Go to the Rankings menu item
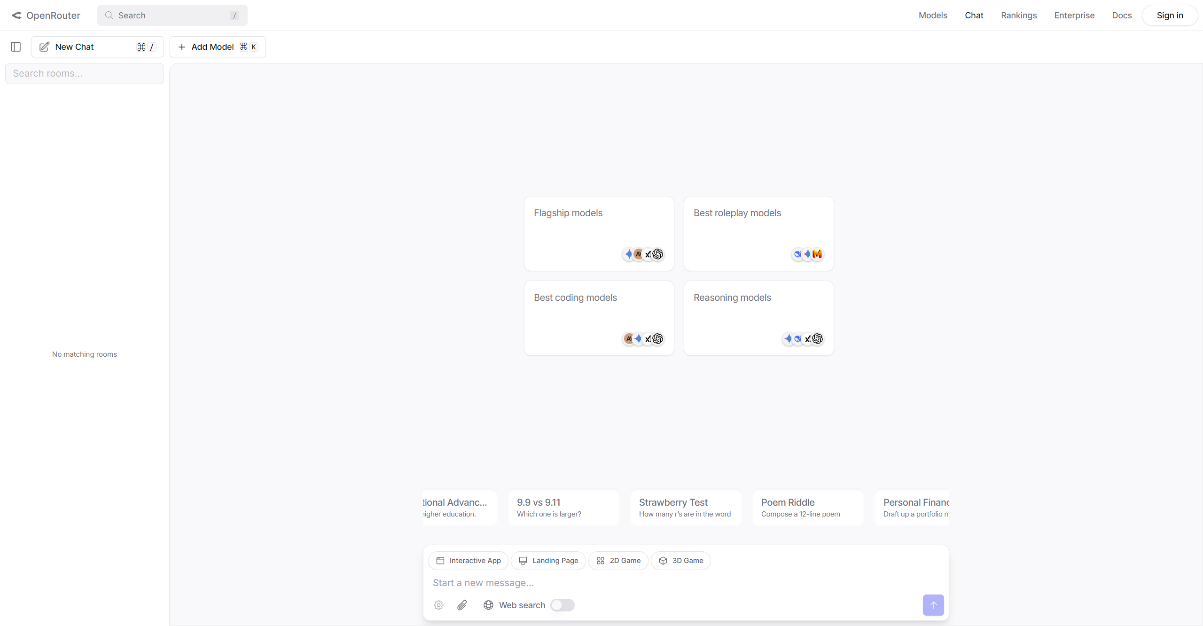This screenshot has height=626, width=1203. tap(1018, 16)
